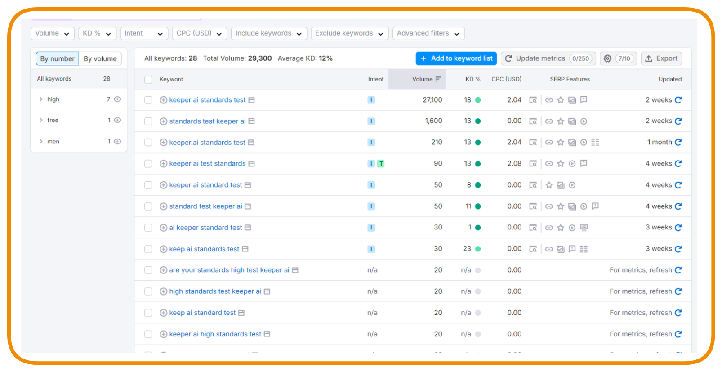
Task: Click Update metrics button
Action: 548,58
